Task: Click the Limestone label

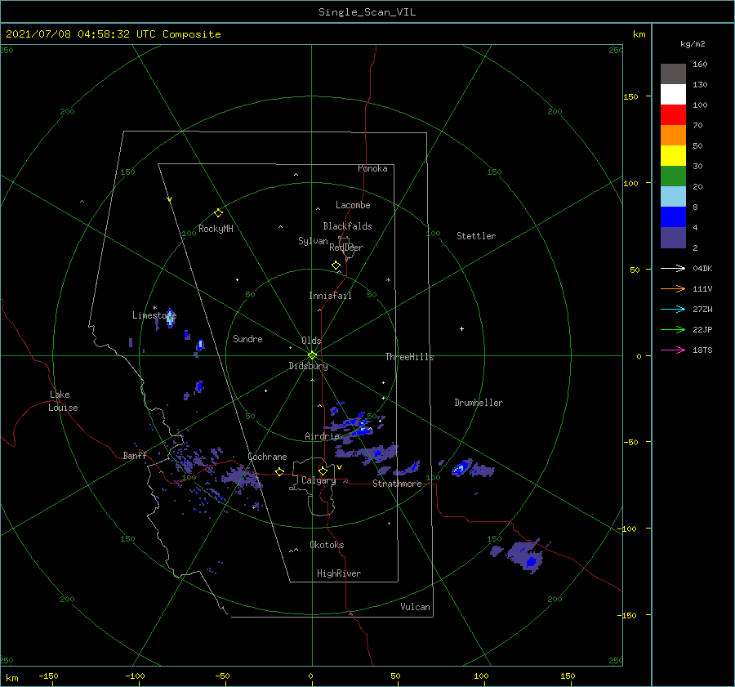Action: [154, 315]
